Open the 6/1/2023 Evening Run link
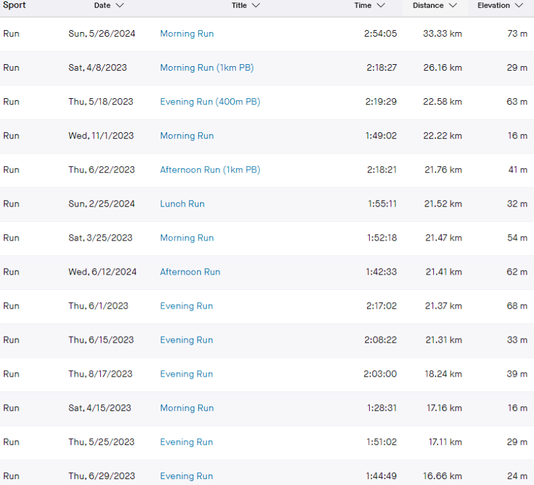Viewport: 534px width, 485px height. click(187, 306)
